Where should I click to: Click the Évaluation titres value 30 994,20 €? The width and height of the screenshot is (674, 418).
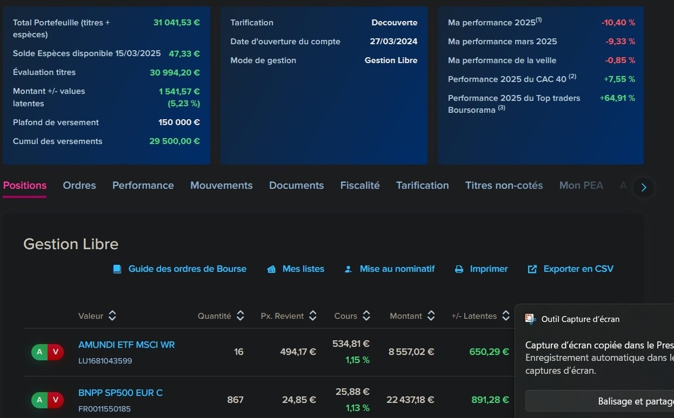click(175, 72)
